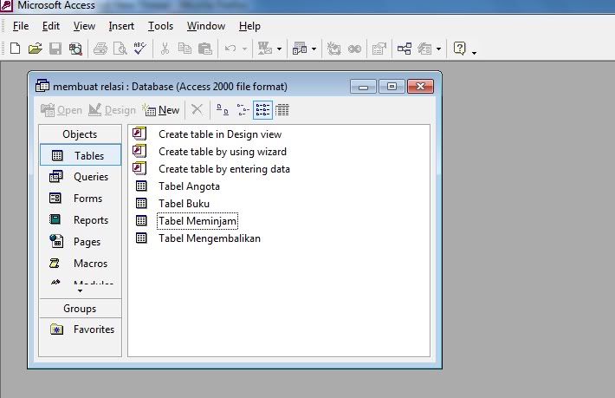Click the Properties toolbar icon
The image size is (615, 398).
(379, 49)
